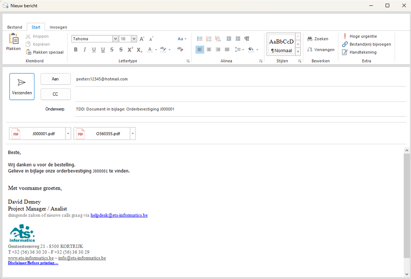This screenshot has height=279, width=411.
Task: Send the message with Verzenden
Action: click(x=22, y=87)
